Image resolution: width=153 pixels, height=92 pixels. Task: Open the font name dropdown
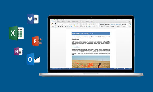coord(61,24)
